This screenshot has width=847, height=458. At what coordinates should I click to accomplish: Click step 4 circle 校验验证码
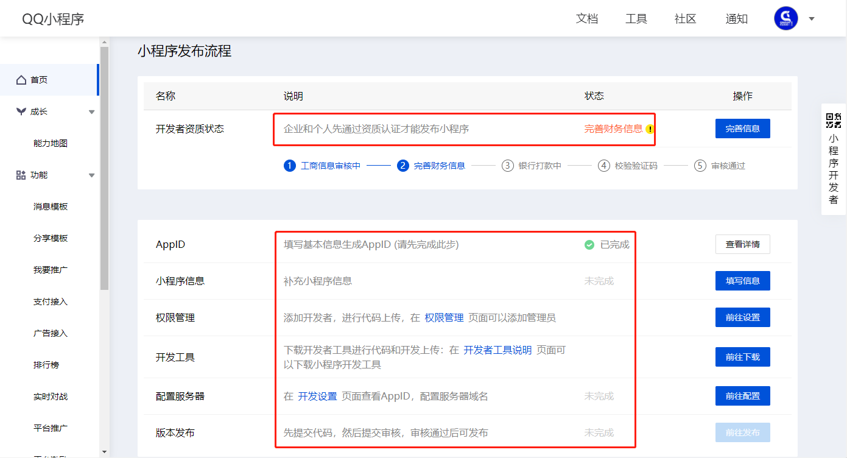[x=603, y=166]
